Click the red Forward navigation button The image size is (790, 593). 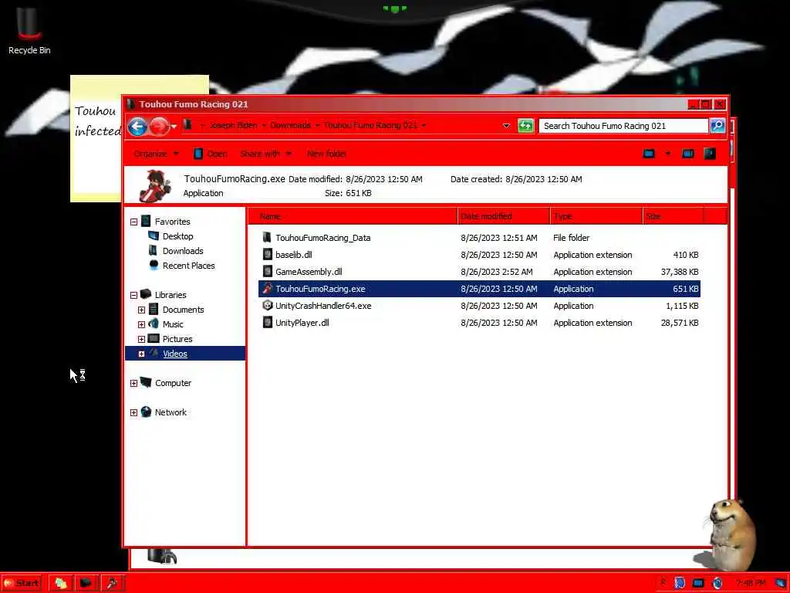coord(159,126)
